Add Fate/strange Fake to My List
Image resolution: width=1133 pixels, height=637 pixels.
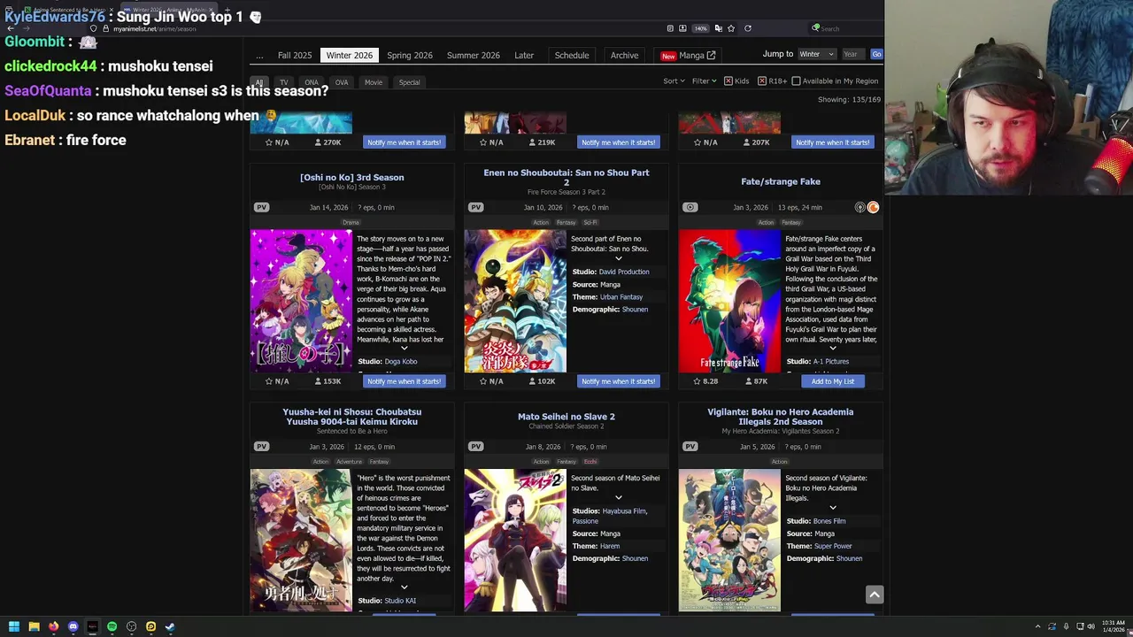(833, 381)
